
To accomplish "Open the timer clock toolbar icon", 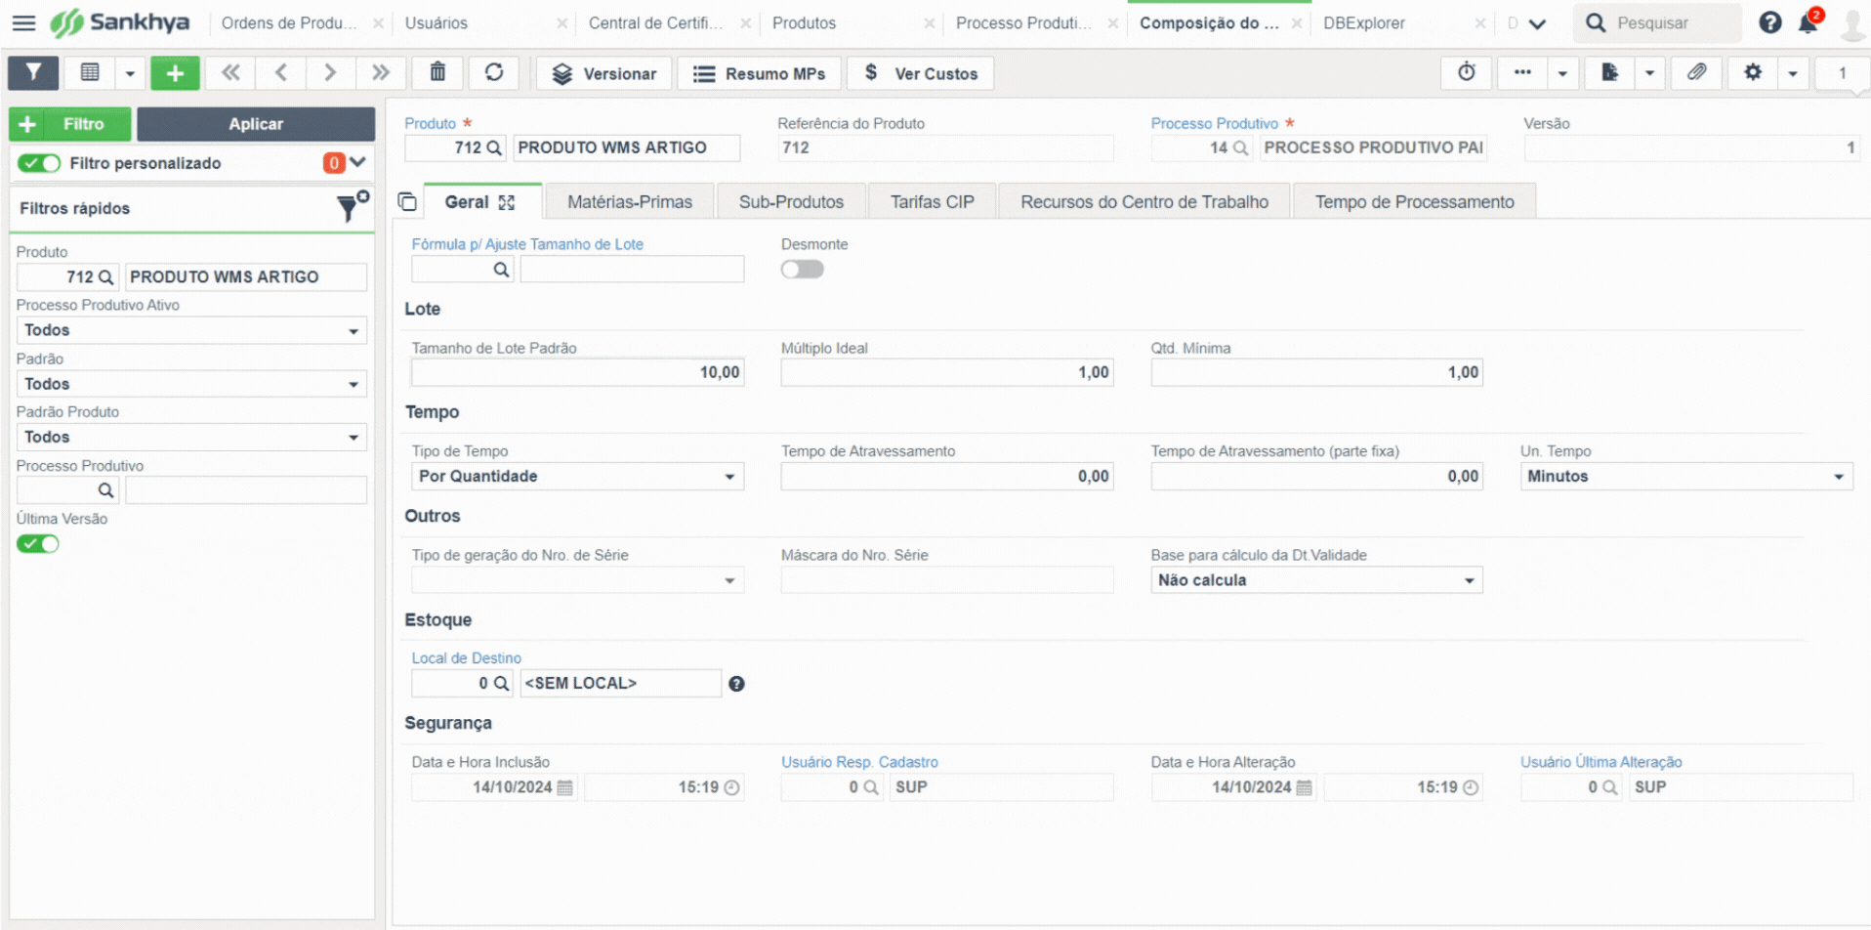I will [x=1467, y=72].
